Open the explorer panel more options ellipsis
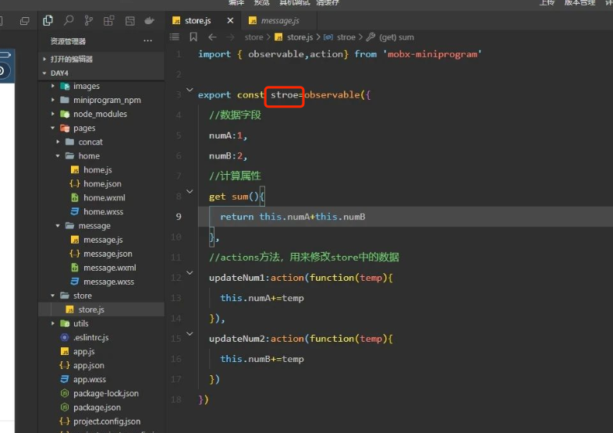 (147, 41)
